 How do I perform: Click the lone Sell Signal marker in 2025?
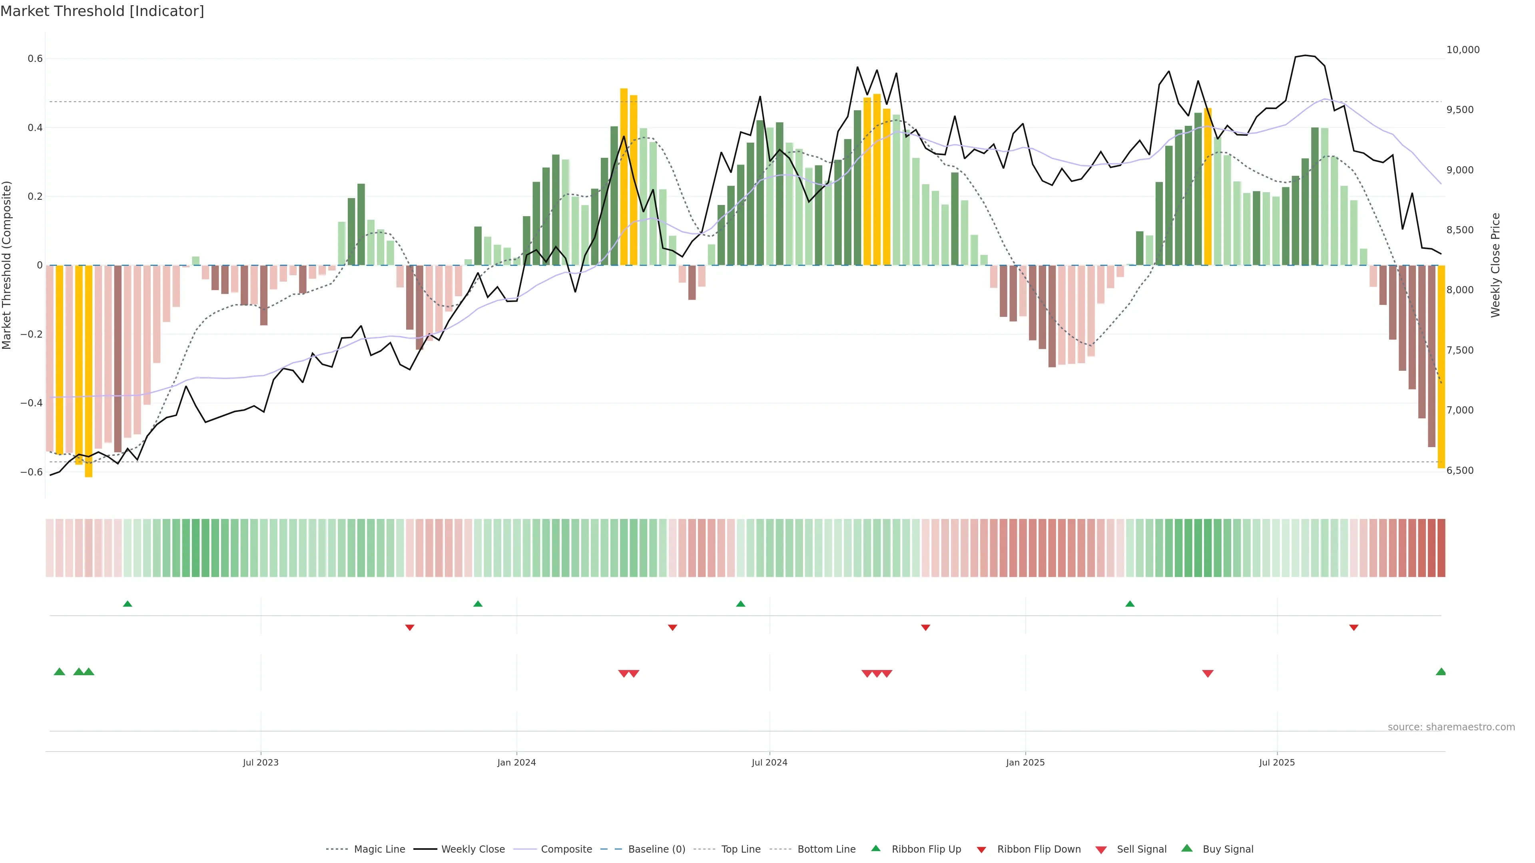[1208, 674]
